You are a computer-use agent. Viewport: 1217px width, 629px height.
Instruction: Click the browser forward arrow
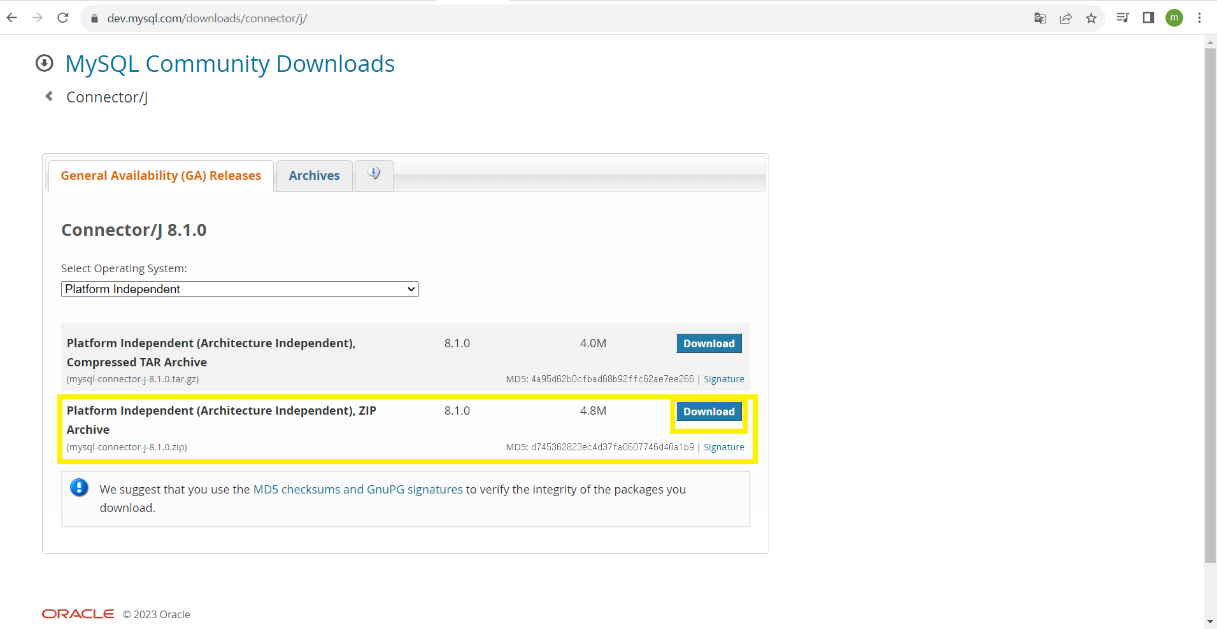click(38, 18)
